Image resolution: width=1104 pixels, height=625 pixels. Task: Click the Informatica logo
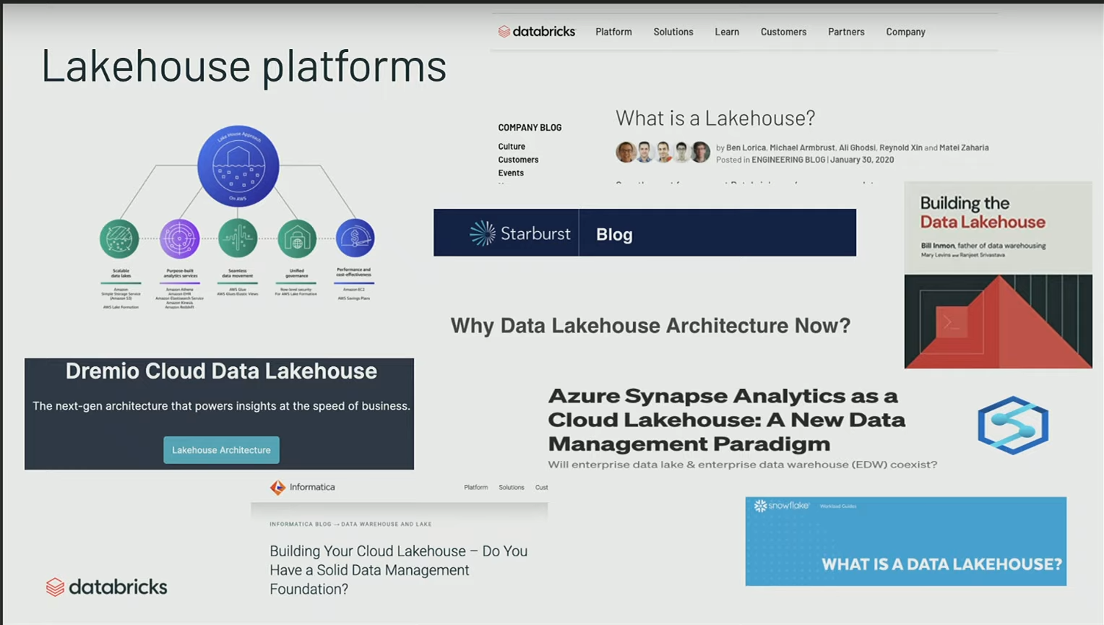tap(302, 487)
